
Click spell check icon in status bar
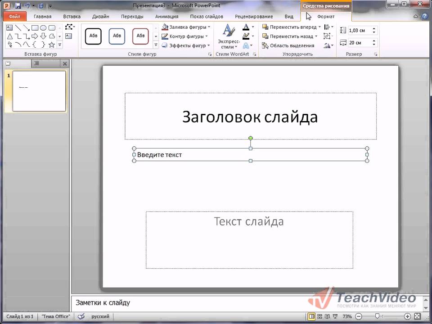click(x=81, y=316)
